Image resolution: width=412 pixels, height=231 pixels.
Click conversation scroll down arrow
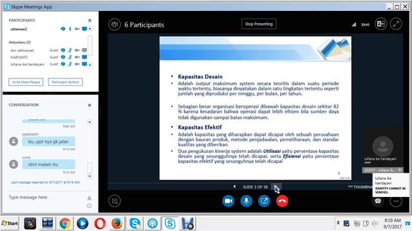click(x=89, y=176)
